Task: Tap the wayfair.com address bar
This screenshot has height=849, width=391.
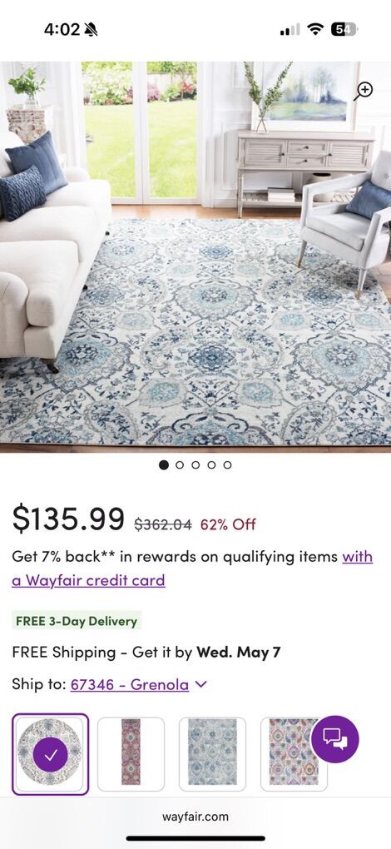Action: [195, 817]
